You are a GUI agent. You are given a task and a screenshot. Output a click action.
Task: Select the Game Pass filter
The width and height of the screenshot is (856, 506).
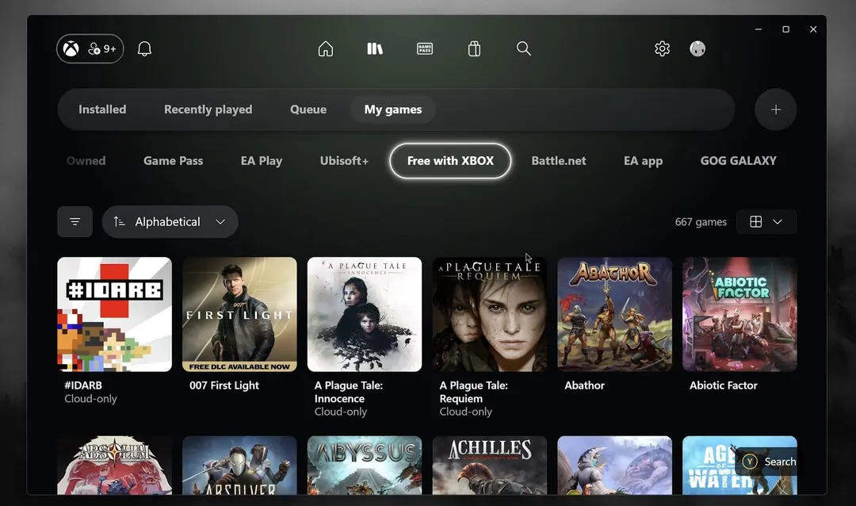[173, 161]
